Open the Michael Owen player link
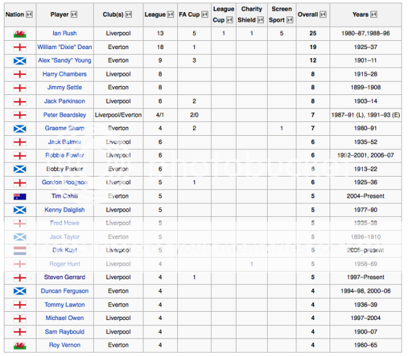 click(x=64, y=318)
